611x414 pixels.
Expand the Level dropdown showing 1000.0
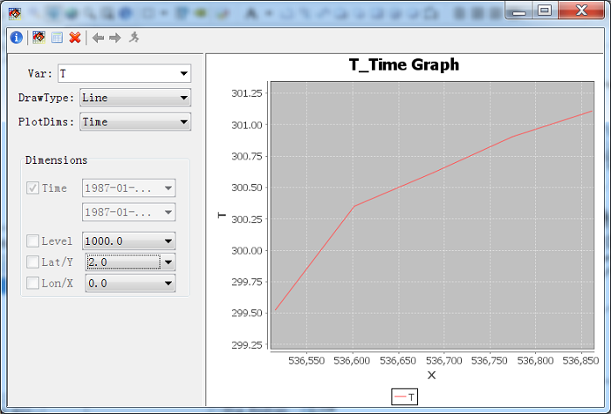coord(128,241)
